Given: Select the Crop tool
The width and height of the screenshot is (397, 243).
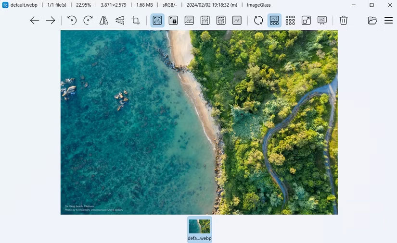Looking at the screenshot, I should 136,20.
